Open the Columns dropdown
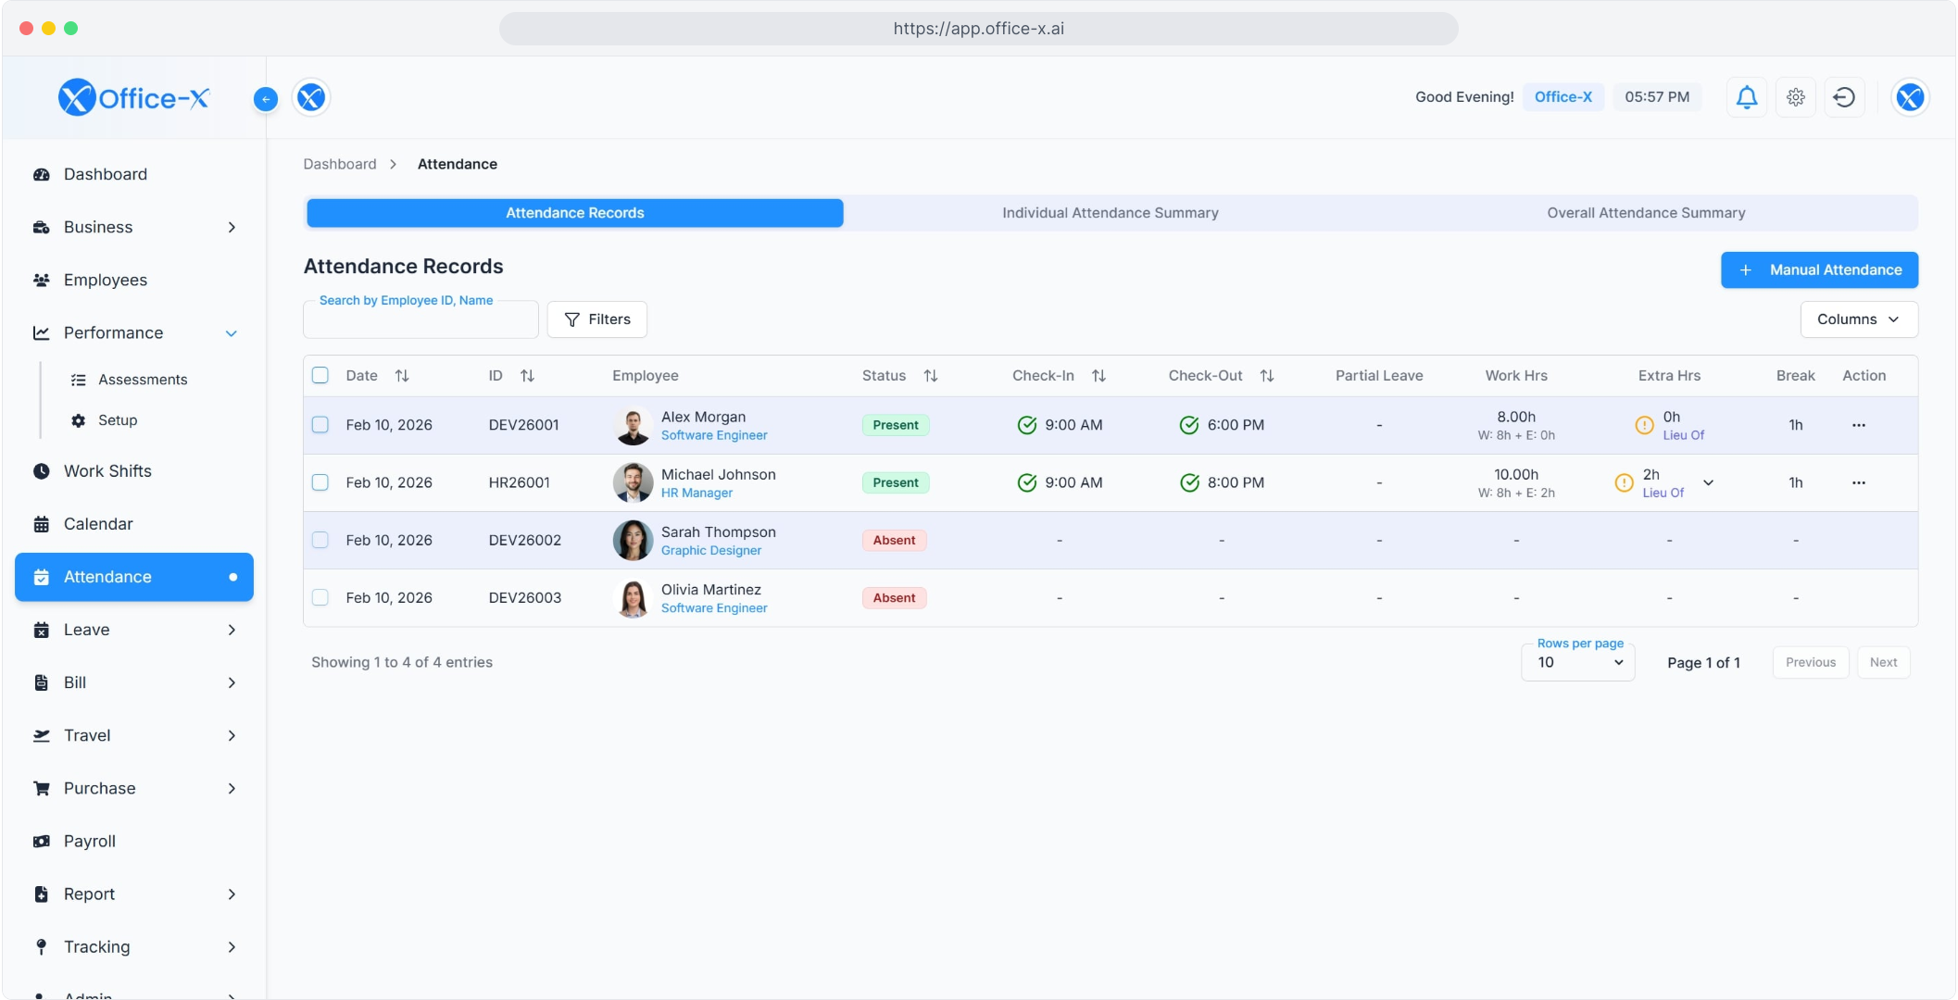Image resolution: width=1958 pixels, height=1000 pixels. tap(1858, 319)
